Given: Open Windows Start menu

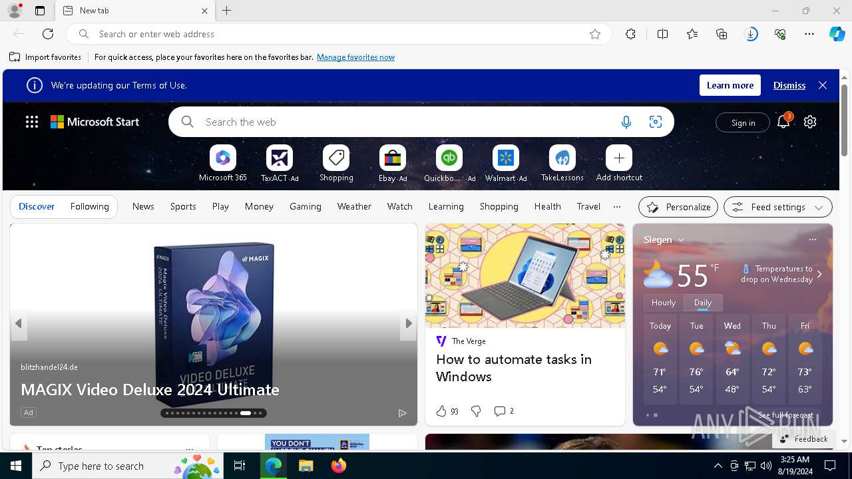Looking at the screenshot, I should point(16,466).
